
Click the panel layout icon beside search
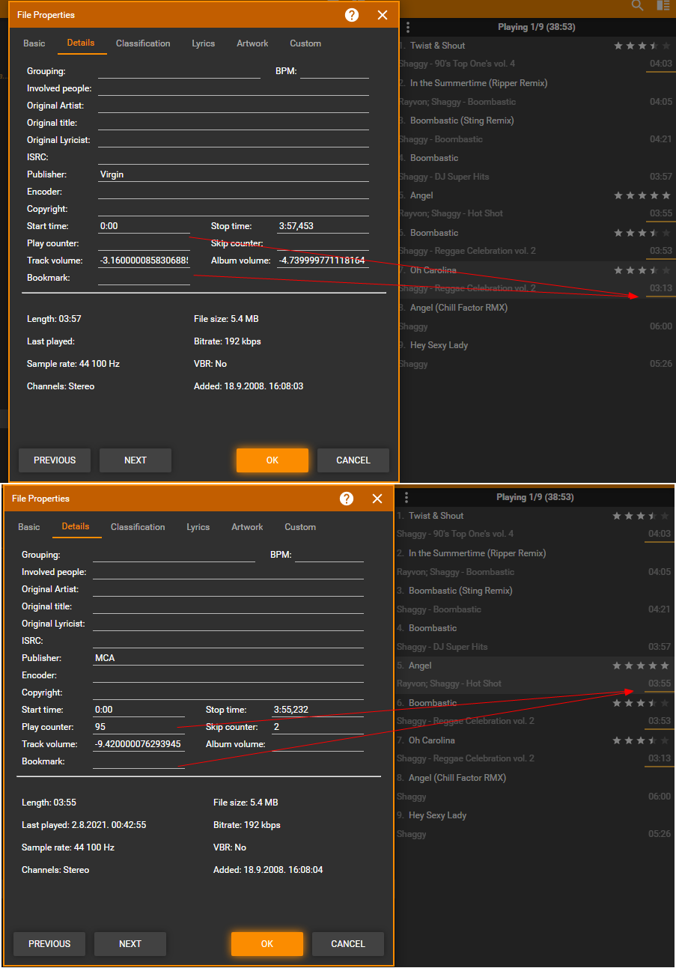point(663,6)
